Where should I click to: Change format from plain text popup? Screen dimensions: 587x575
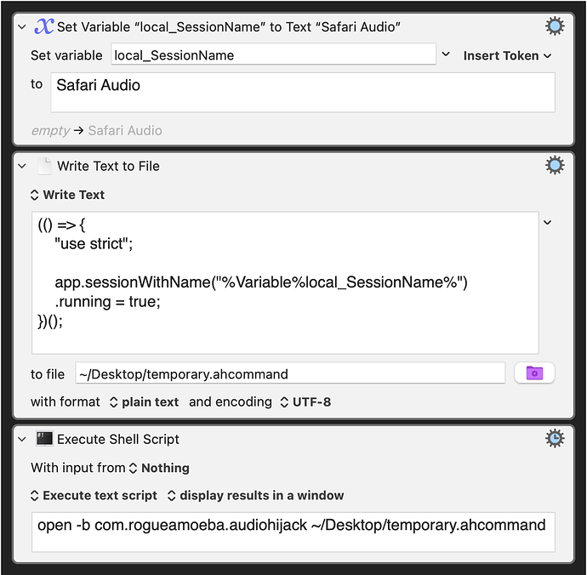coord(144,402)
